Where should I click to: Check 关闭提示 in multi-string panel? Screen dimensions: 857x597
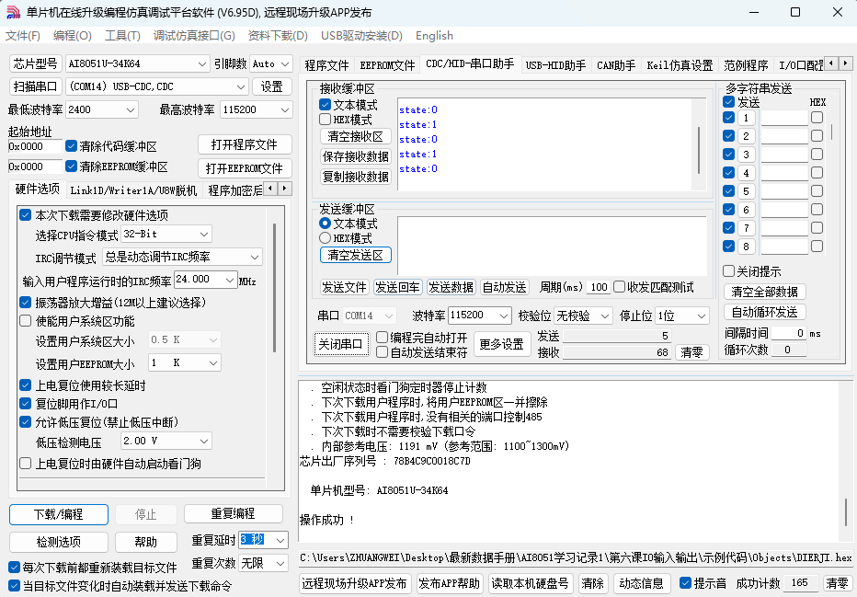click(x=728, y=271)
